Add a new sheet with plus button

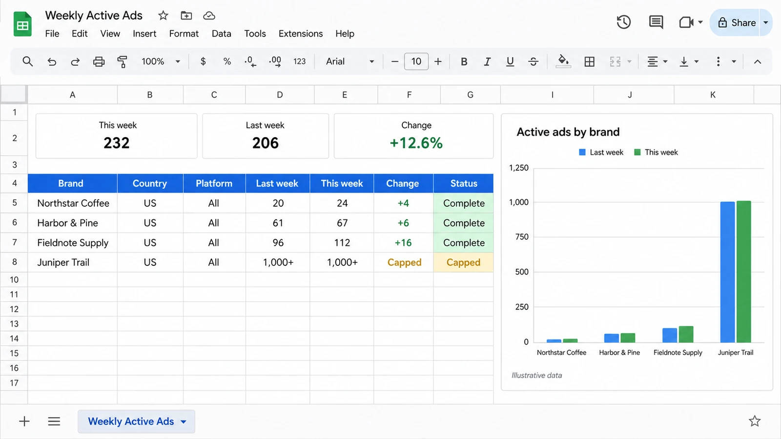(x=24, y=421)
